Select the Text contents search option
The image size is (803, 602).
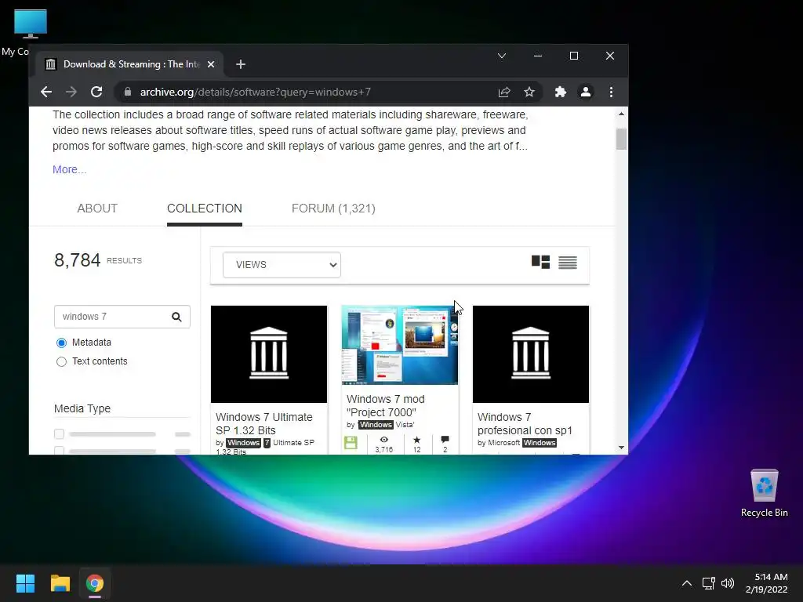61,361
